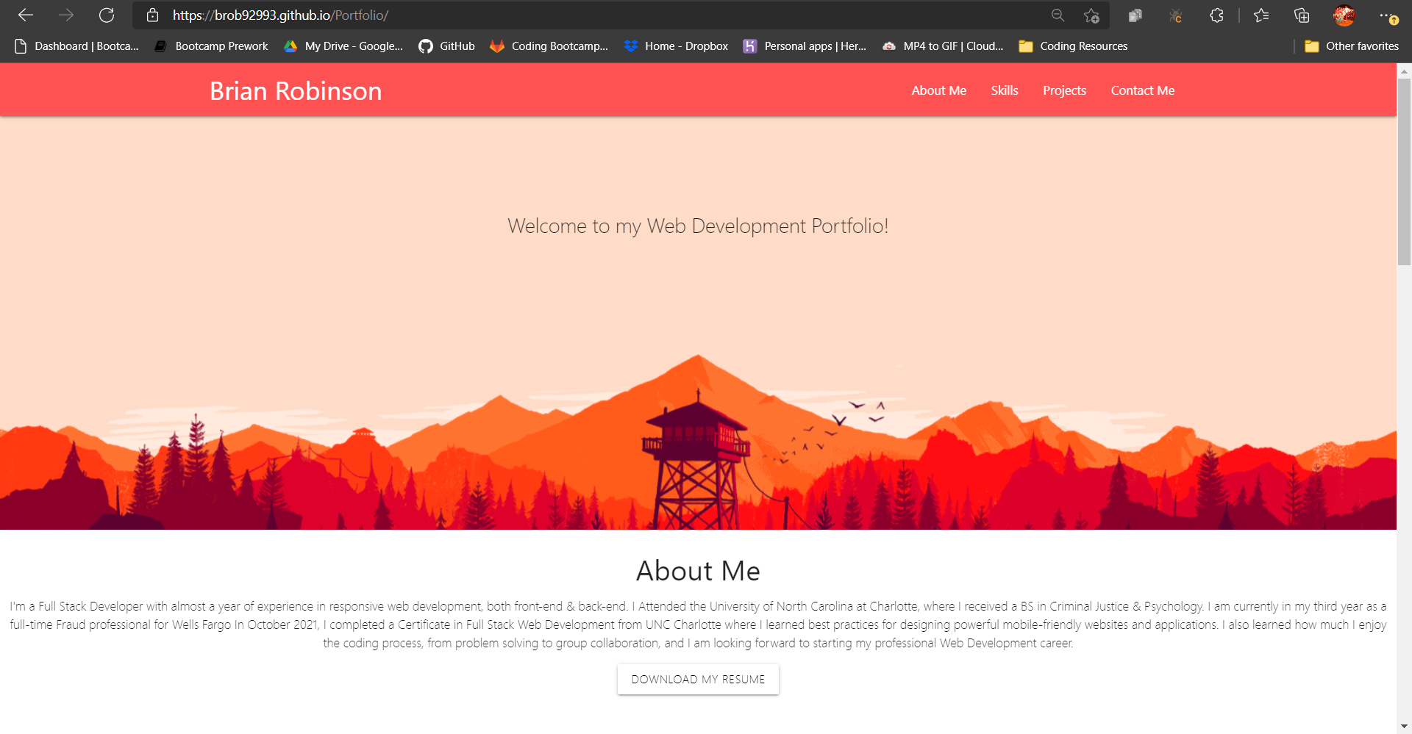View site information lock icon
Image resolution: width=1412 pixels, height=734 pixels.
point(152,15)
